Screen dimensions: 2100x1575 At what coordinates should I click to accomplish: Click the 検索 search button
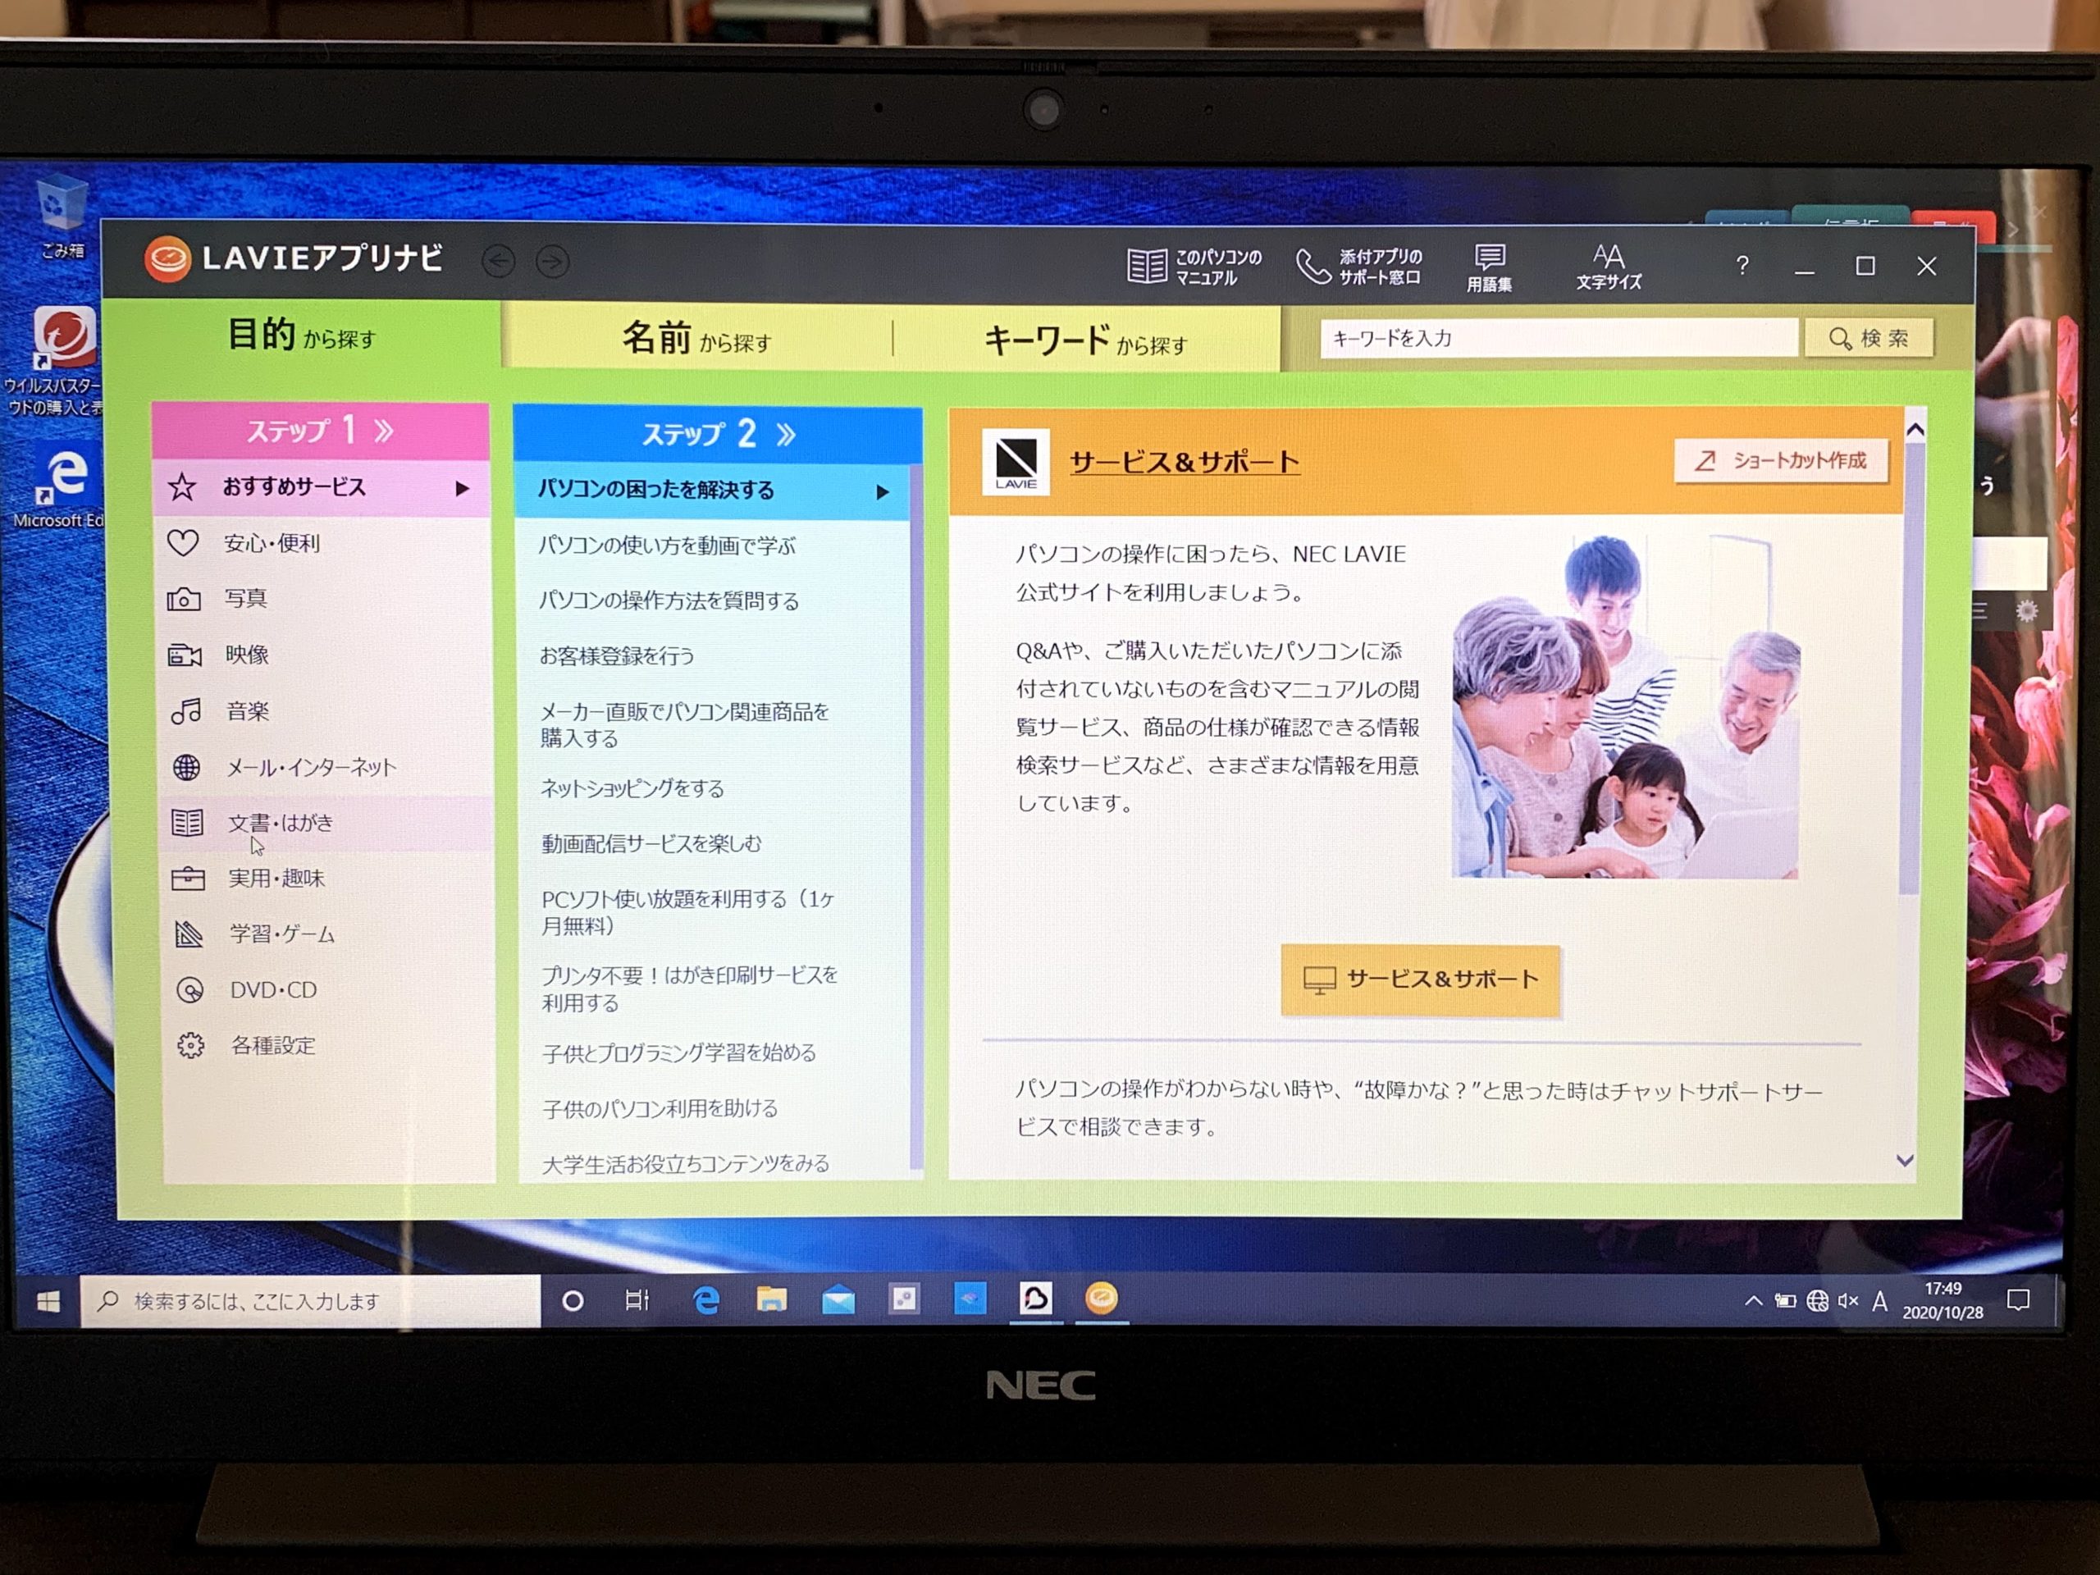(x=1869, y=338)
